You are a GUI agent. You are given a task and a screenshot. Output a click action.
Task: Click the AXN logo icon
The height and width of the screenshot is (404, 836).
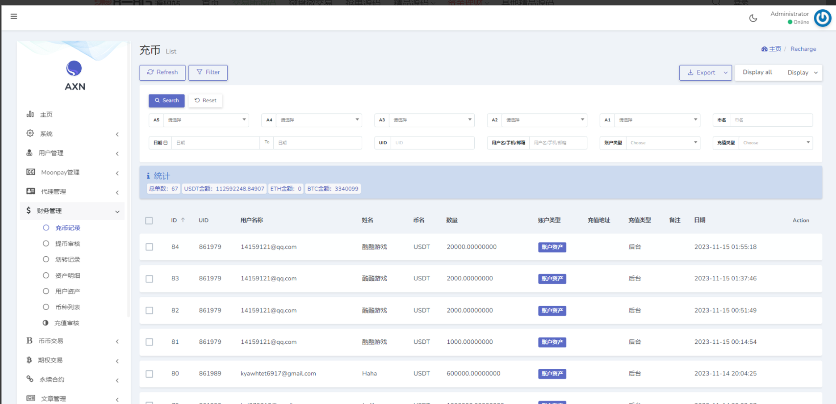pos(74,68)
